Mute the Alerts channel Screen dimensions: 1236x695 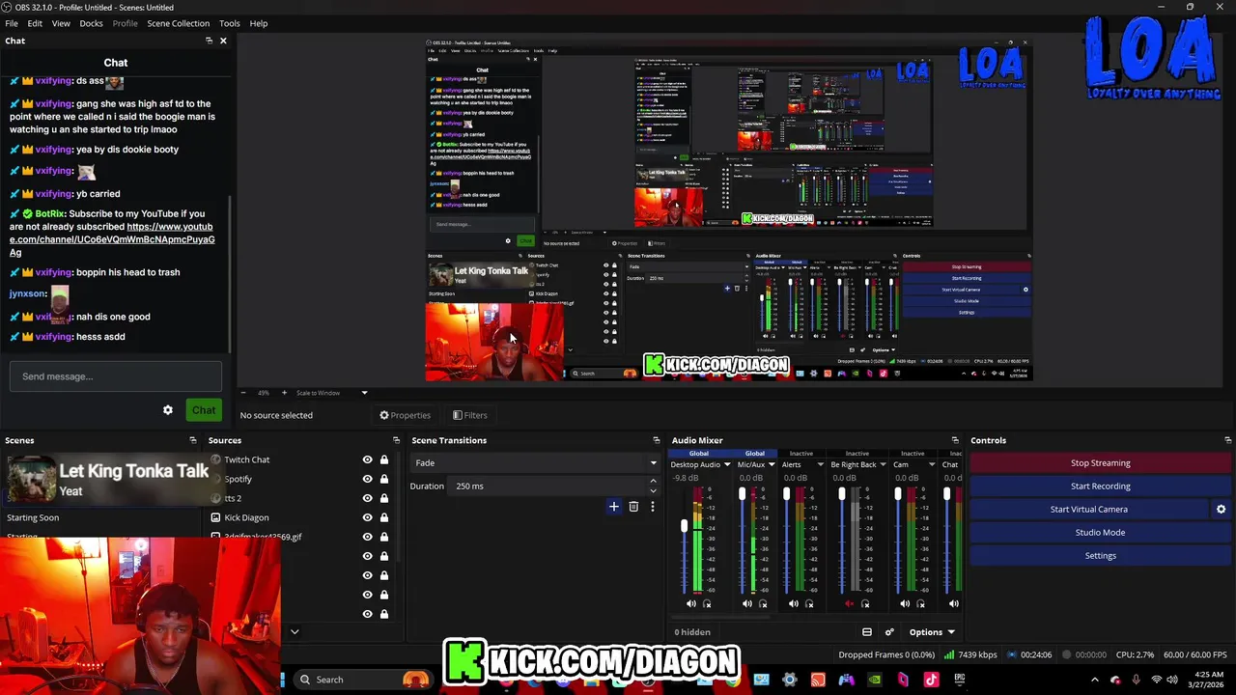pos(793,603)
